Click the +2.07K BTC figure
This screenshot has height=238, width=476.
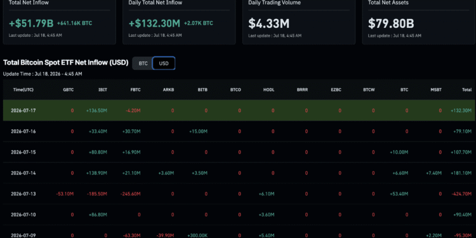198,23
